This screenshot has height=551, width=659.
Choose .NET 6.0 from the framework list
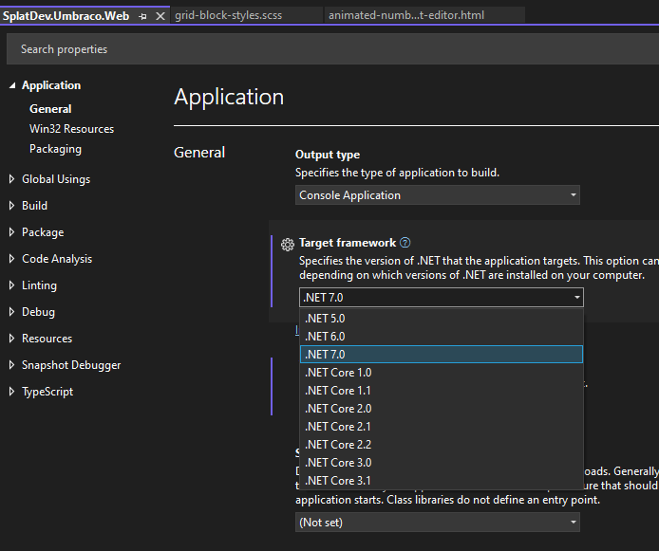pyautogui.click(x=325, y=337)
